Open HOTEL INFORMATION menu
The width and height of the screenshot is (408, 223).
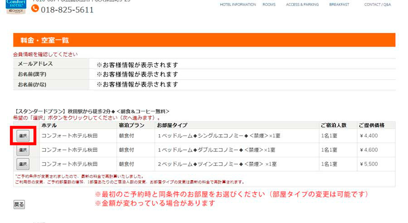[x=238, y=5]
